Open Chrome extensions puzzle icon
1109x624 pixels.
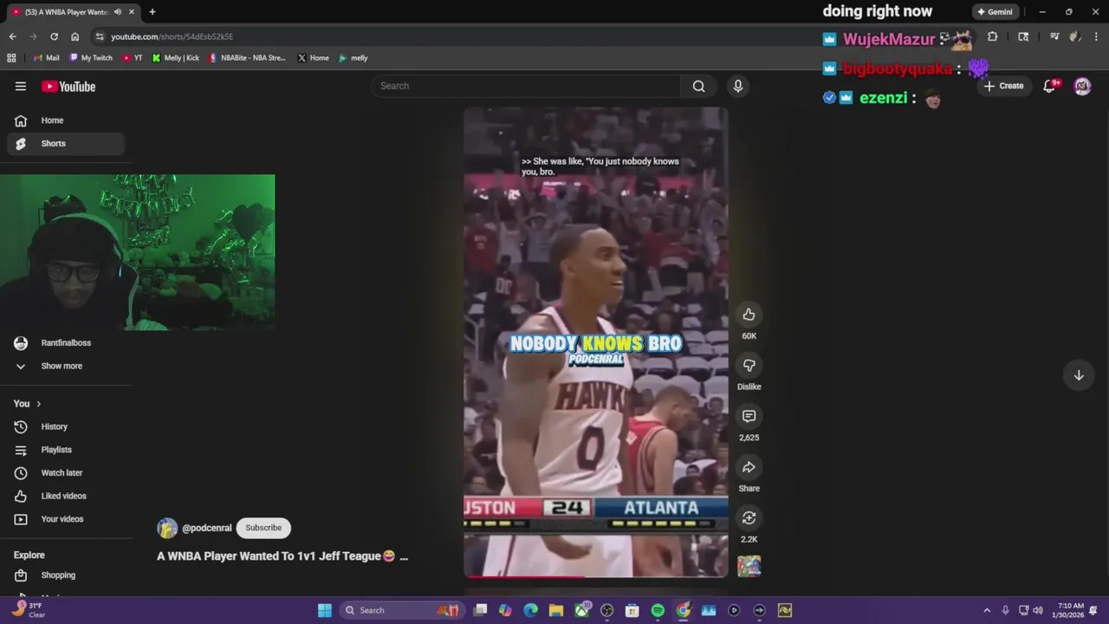[x=993, y=36]
